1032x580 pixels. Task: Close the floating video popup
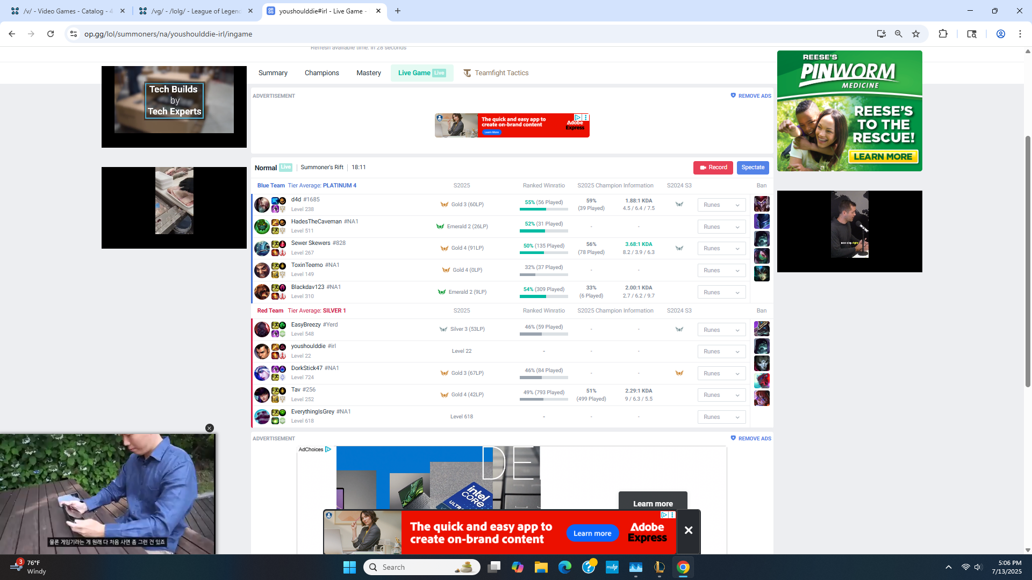point(210,428)
